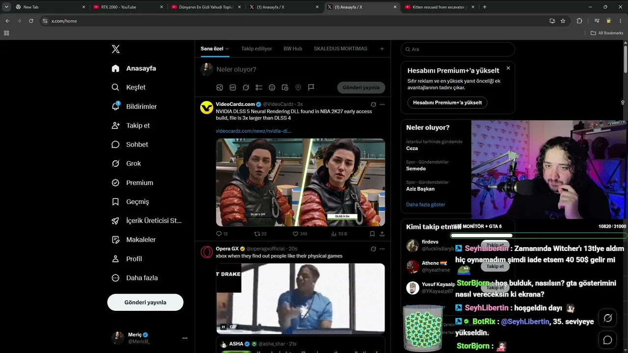The height and width of the screenshot is (353, 628).
Task: Click the page scrollbar thumb
Action: [x=626, y=59]
